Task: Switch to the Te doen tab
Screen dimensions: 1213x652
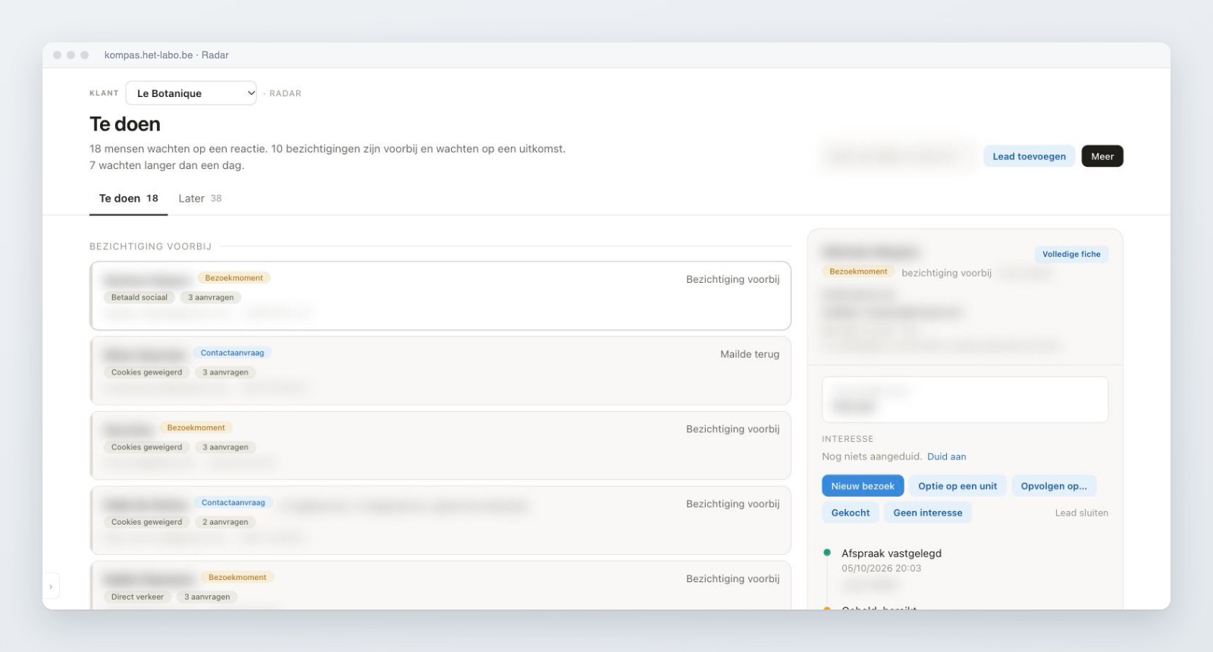Action: click(x=128, y=199)
